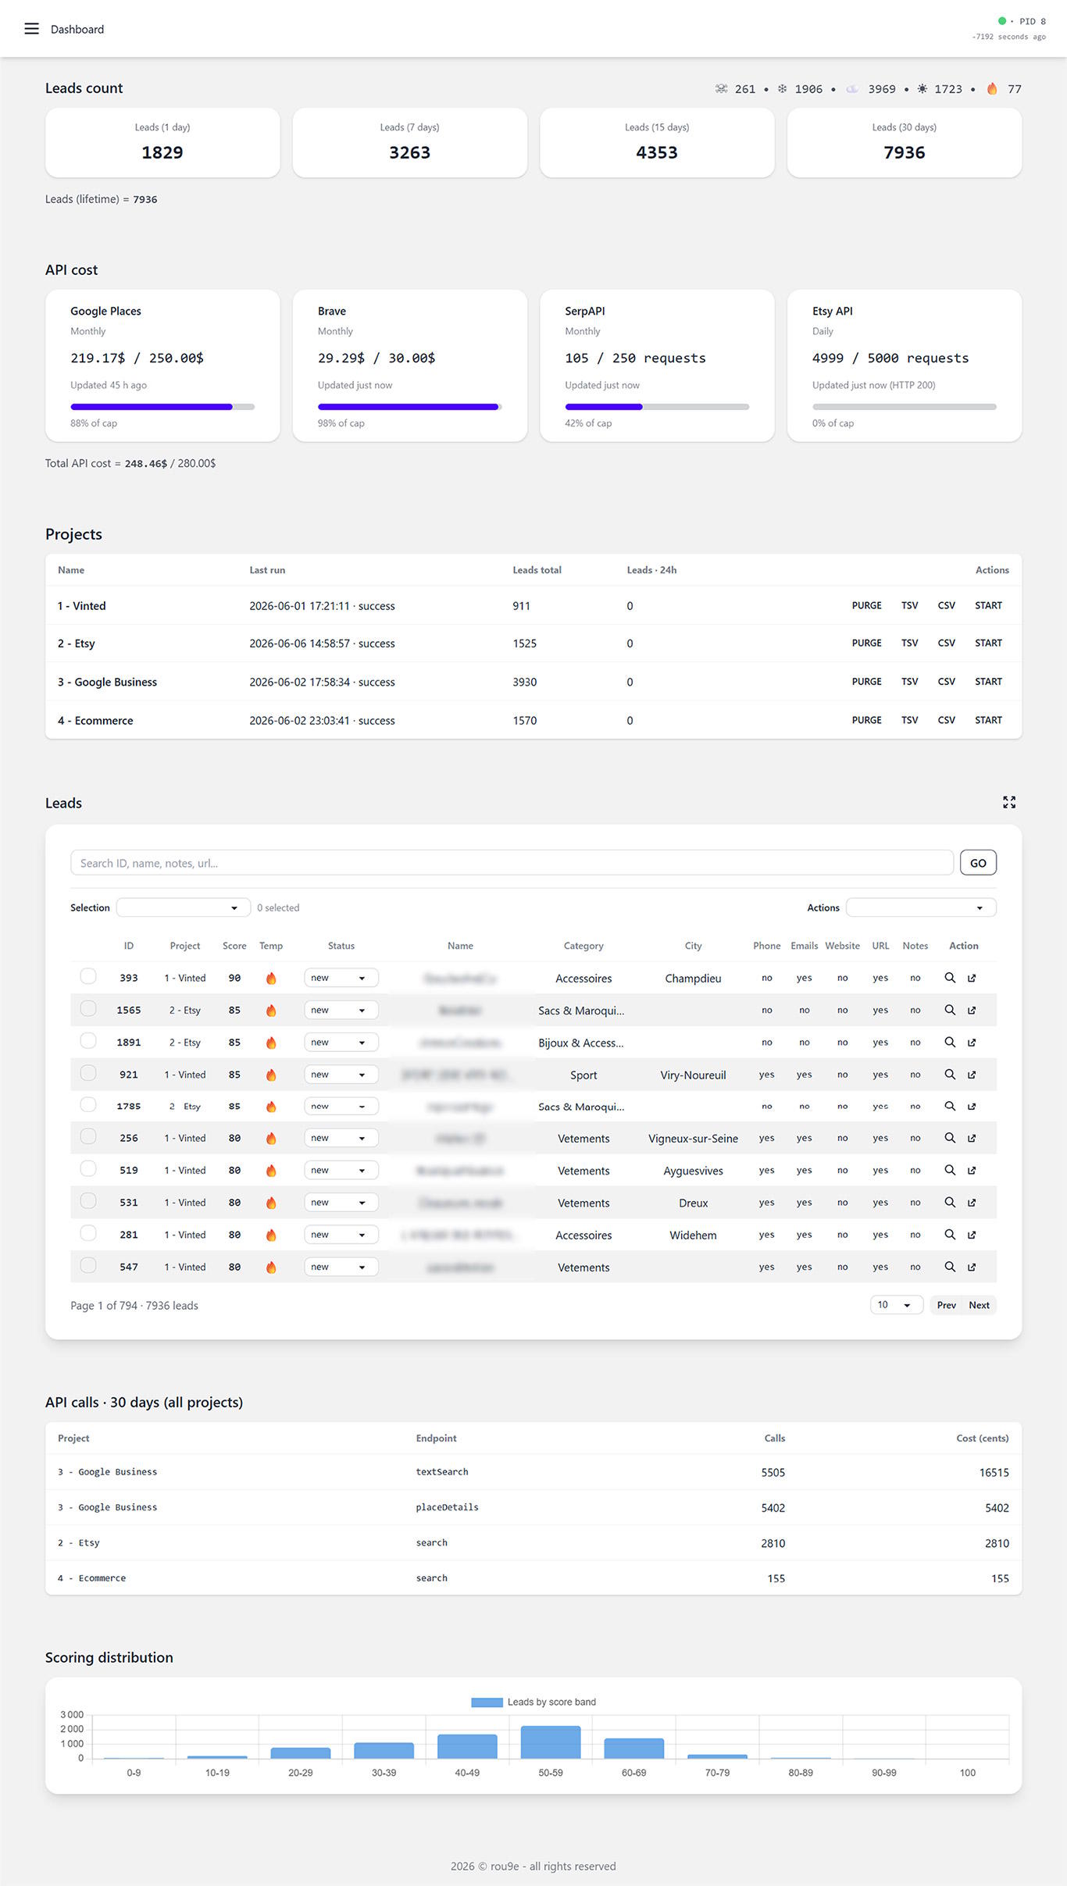Click the sun icon showing 1723 leads
1067x1886 pixels.
point(922,88)
